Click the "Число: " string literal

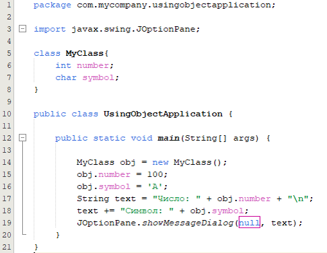tap(176, 198)
